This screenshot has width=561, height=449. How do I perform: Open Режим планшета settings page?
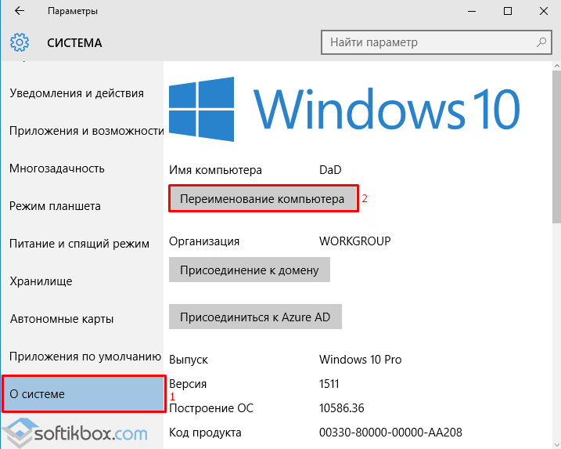[x=55, y=206]
